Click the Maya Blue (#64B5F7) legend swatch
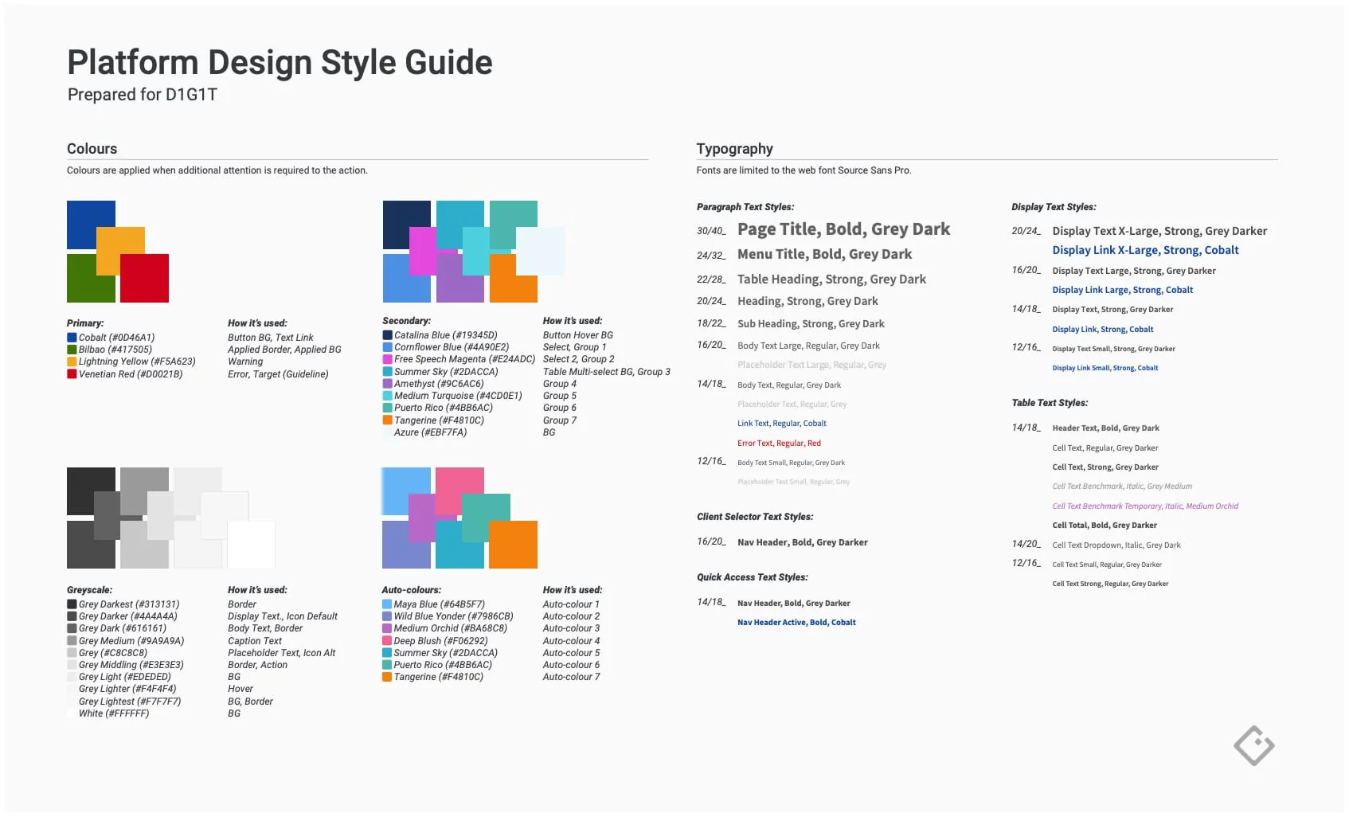 pos(387,604)
